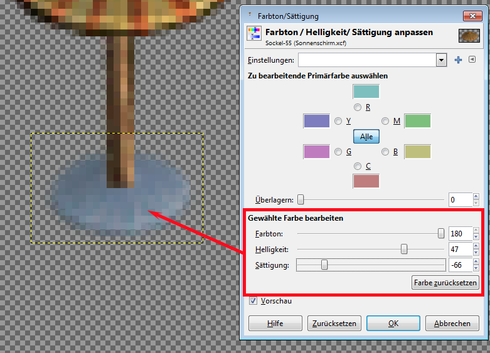Close the Farbton/Sättigung dialog

472,16
